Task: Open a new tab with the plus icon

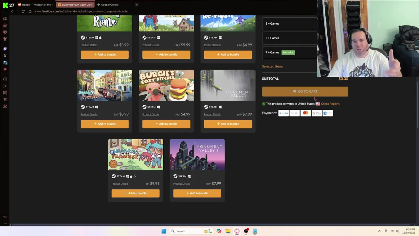Action: tap(137, 5)
